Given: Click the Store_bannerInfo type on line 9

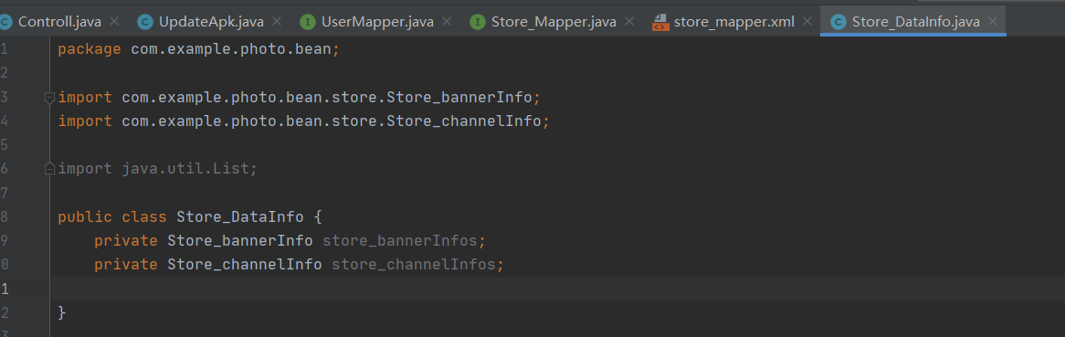Looking at the screenshot, I should [x=240, y=240].
